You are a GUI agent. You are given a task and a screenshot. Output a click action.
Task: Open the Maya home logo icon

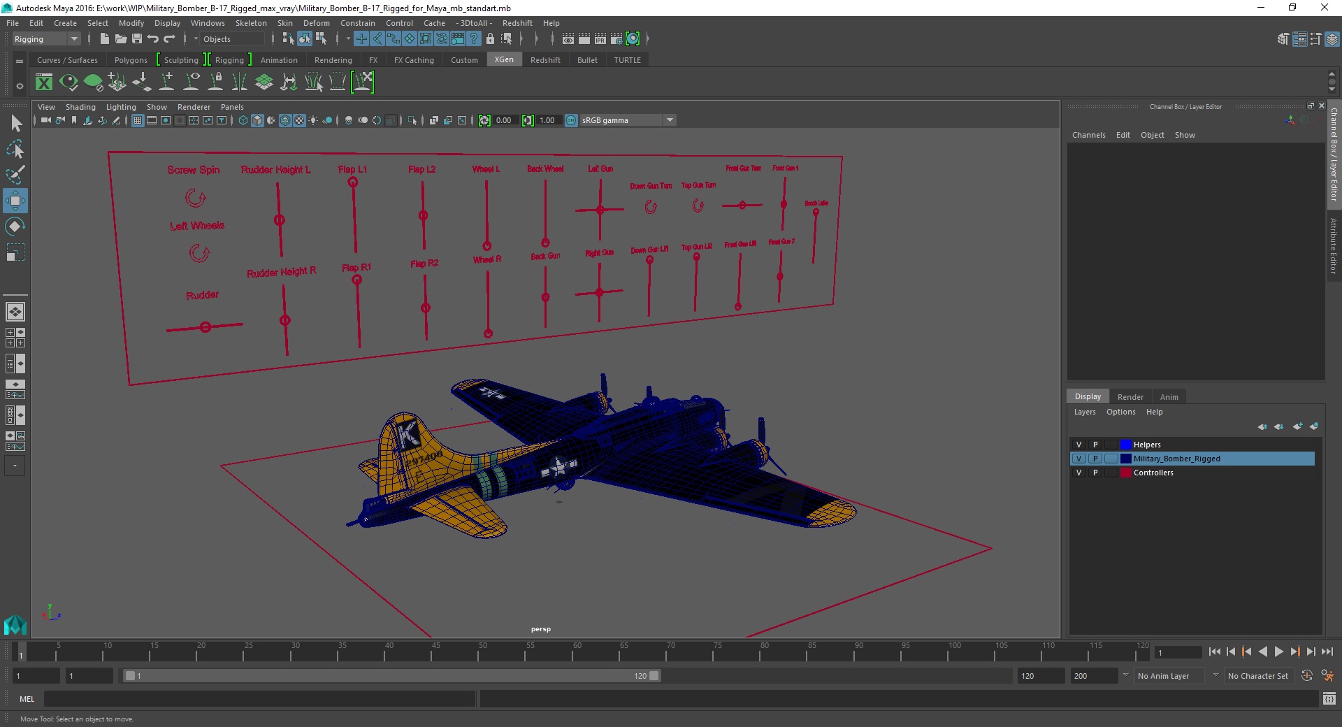pos(15,624)
